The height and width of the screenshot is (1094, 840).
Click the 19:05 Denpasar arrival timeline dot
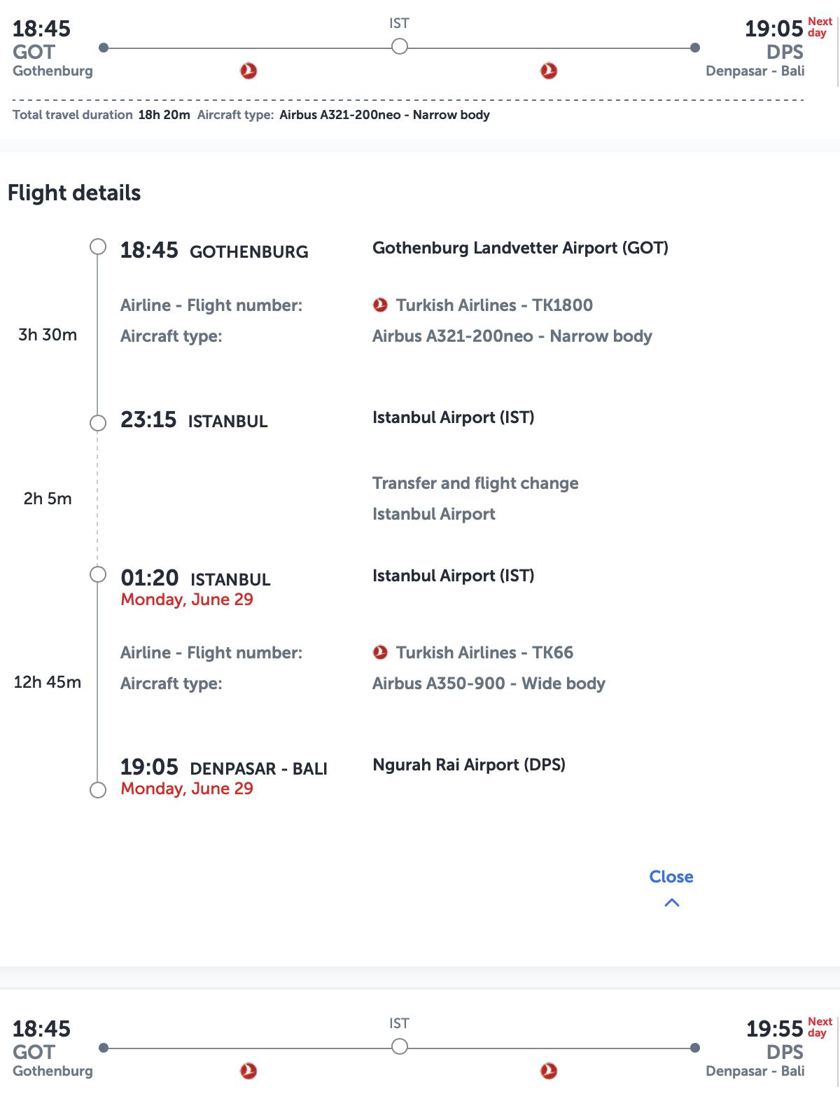click(98, 790)
